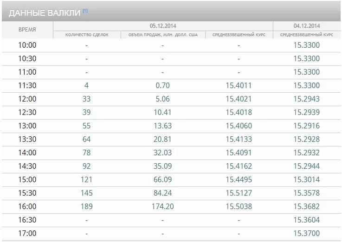Select the 15.3700 rate at 17:00
Screen dimensions: 342x242
[x=306, y=233]
